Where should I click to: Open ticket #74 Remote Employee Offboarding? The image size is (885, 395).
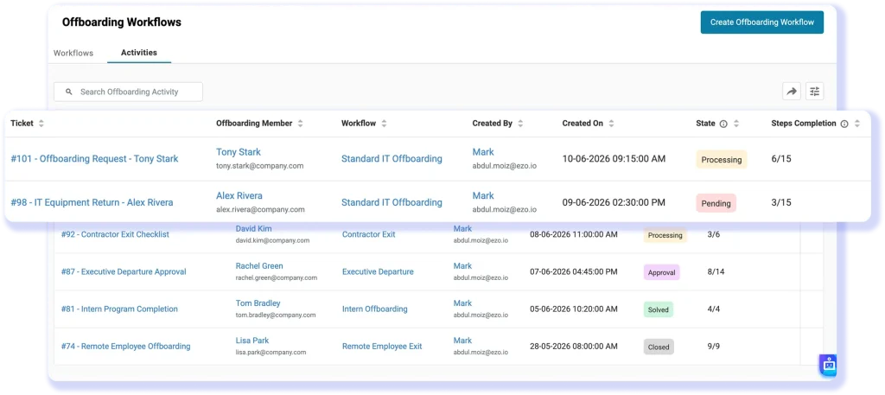click(x=125, y=346)
